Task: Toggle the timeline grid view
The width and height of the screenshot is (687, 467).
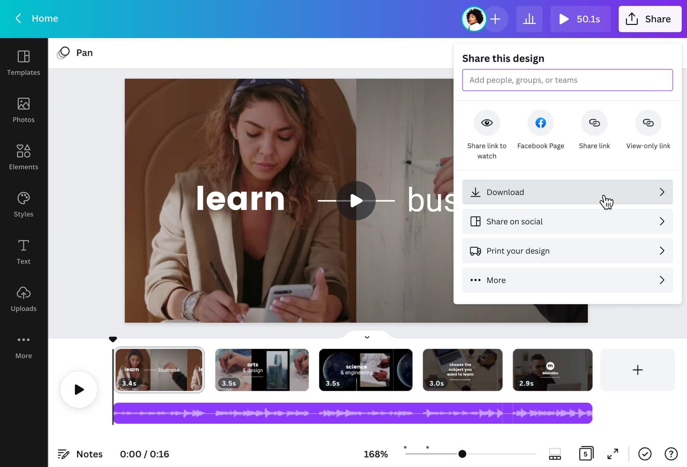Action: 554,454
